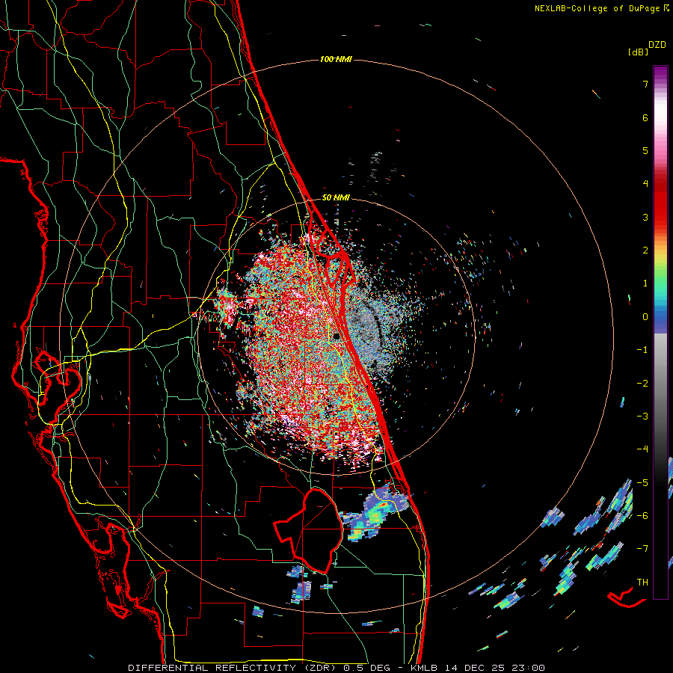The height and width of the screenshot is (673, 673).
Task: Click the Differential Reflectivity caption at the bottom
Action: 336,668
